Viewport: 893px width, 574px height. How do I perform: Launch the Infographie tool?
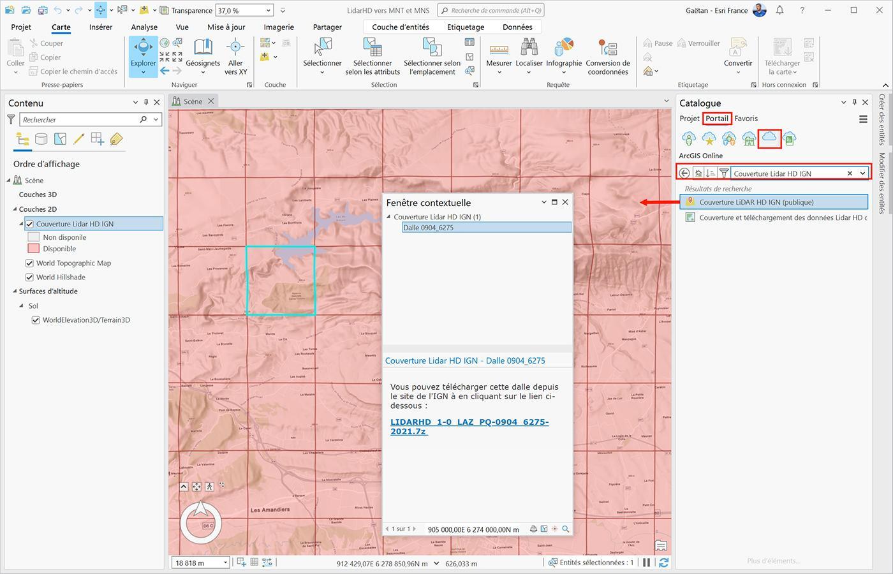coord(564,56)
